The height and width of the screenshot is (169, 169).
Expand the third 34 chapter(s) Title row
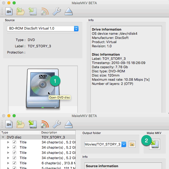tap(8, 153)
